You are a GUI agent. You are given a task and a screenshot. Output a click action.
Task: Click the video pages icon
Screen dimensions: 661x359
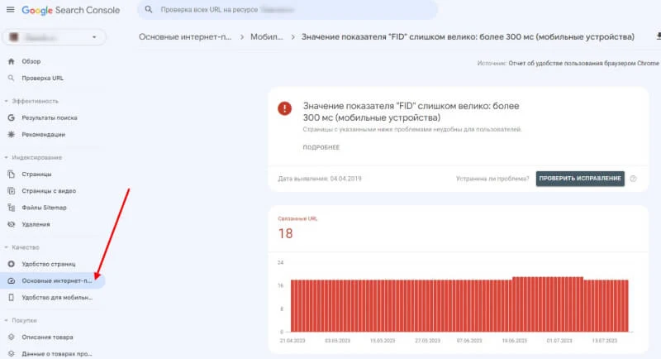point(11,191)
